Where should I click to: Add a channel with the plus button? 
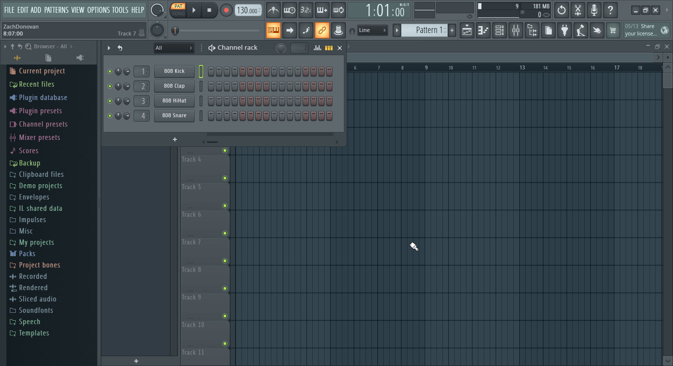[x=174, y=139]
